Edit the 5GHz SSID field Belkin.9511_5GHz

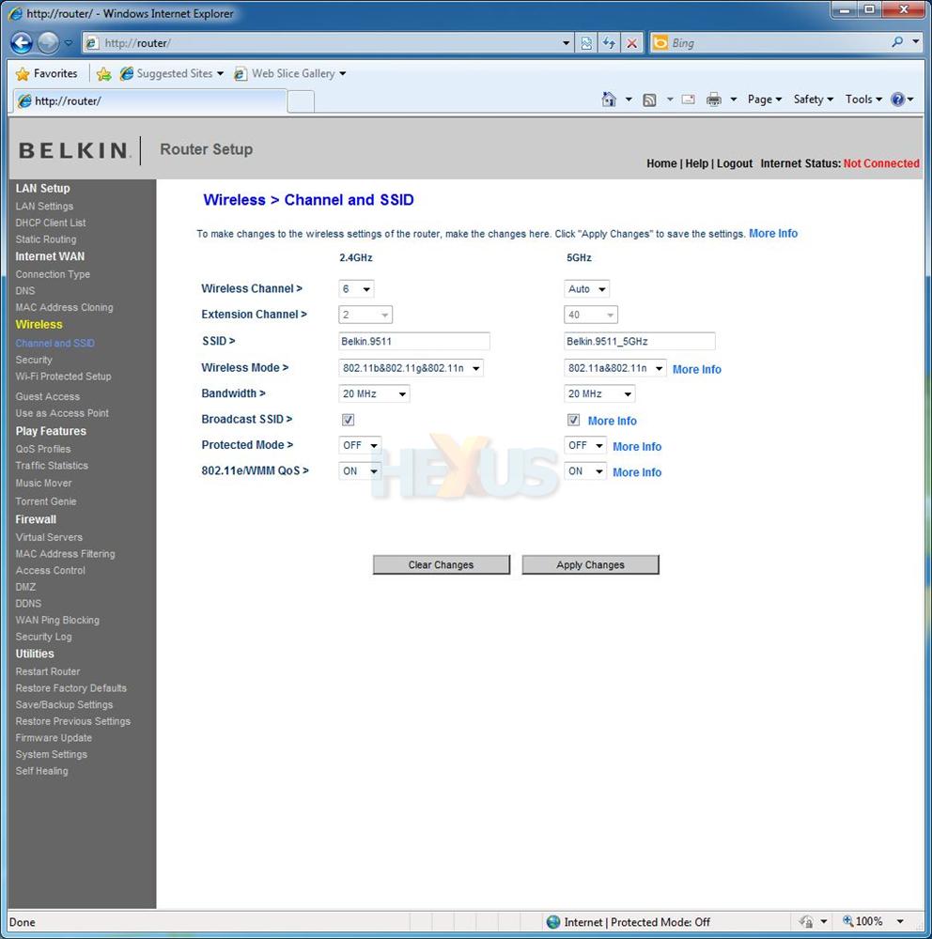click(640, 342)
